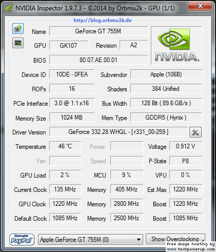The image size is (216, 252).
Task: Expand the Apple GeForce GT 755M dropdown
Action: [x=90, y=240]
